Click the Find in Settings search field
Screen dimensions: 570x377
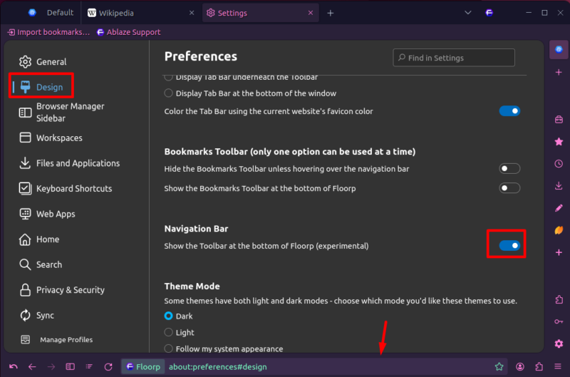point(454,58)
